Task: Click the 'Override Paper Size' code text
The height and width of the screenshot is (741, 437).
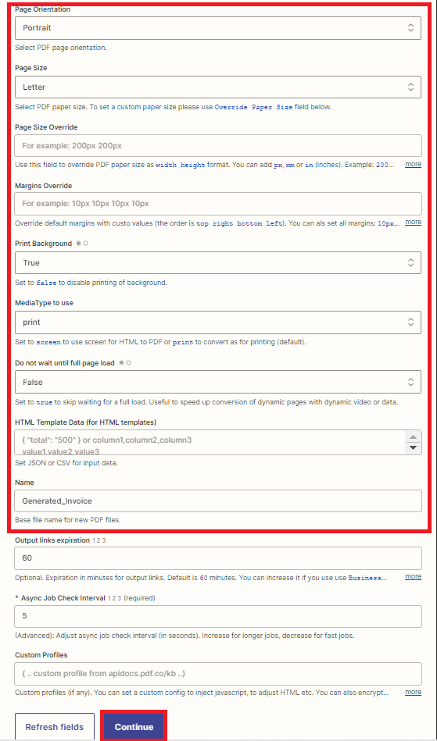Action: (x=253, y=107)
